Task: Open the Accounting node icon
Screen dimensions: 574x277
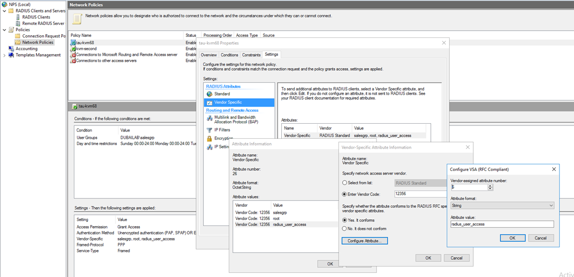Action: click(x=11, y=49)
